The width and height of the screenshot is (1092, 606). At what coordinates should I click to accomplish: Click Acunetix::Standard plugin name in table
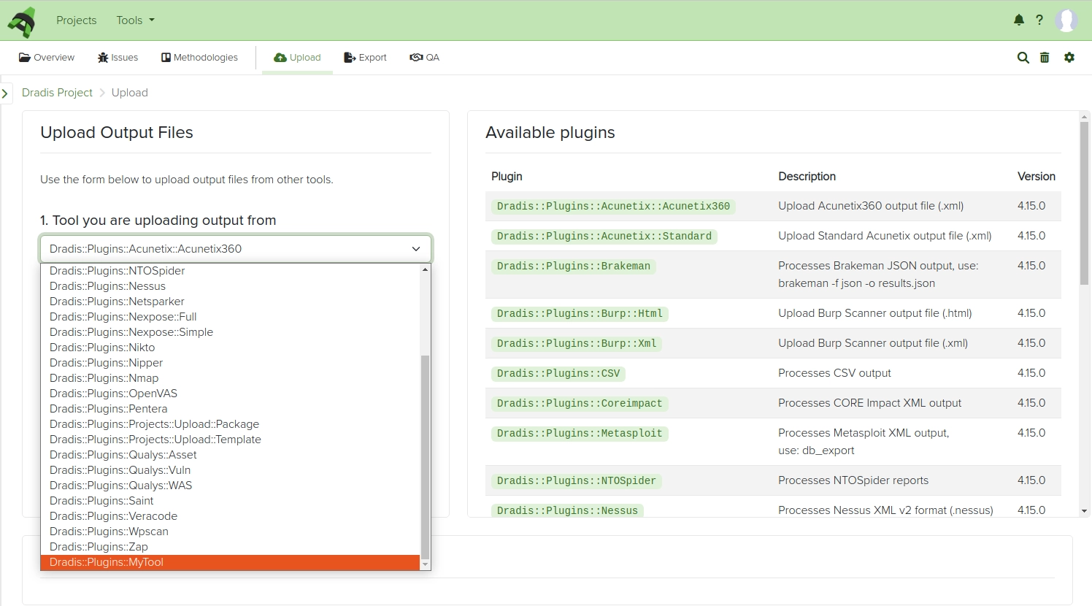pyautogui.click(x=604, y=237)
